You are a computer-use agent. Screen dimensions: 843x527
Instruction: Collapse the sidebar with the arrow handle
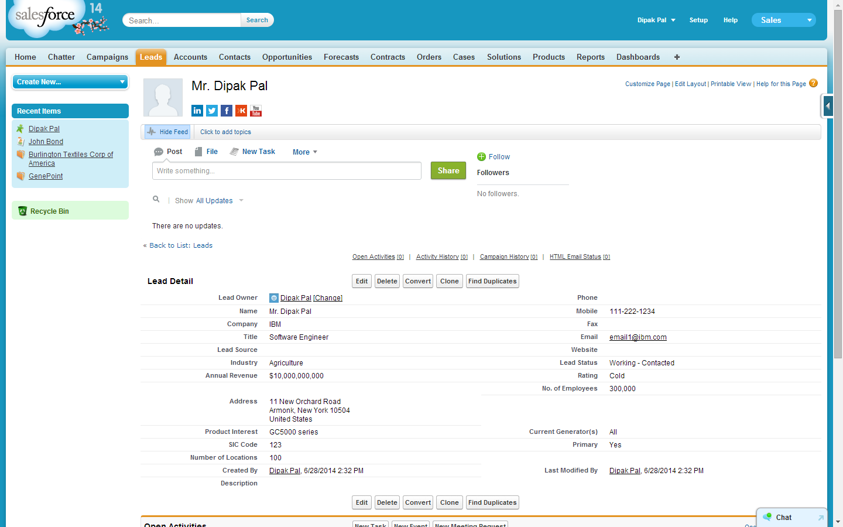click(x=828, y=106)
